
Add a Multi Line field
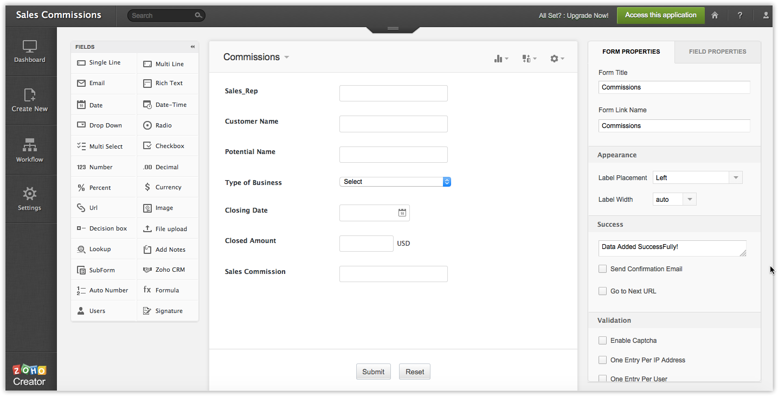click(168, 63)
